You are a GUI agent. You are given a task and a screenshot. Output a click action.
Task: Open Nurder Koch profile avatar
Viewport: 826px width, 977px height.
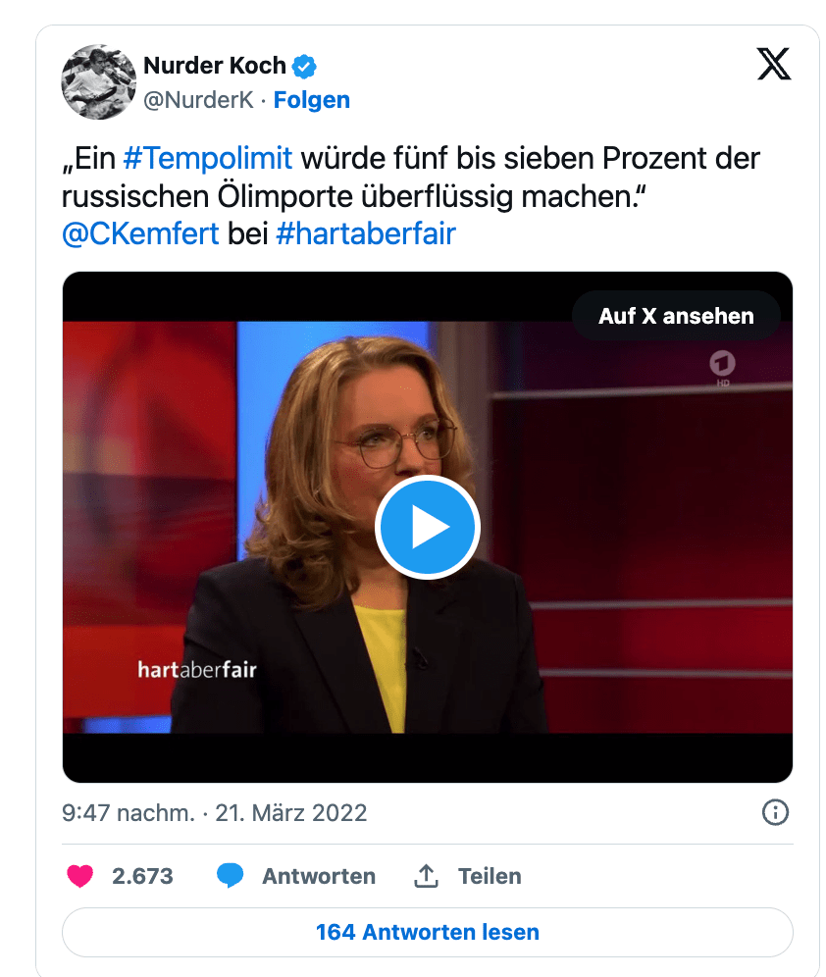[98, 81]
